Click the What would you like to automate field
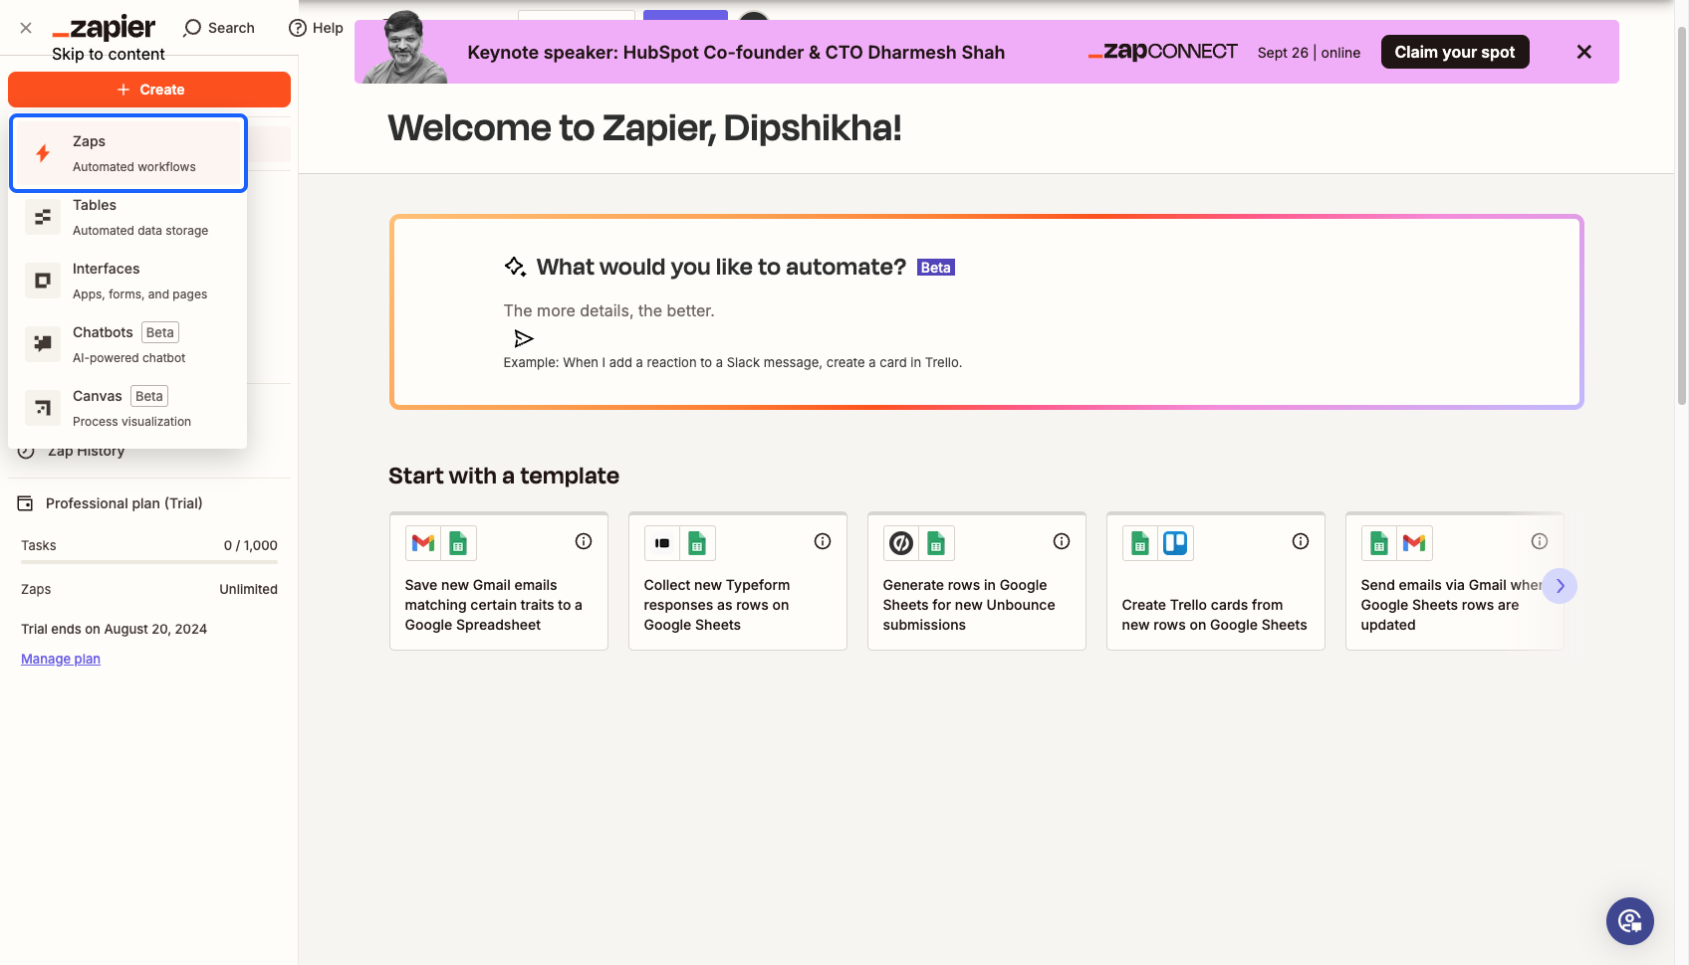The height and width of the screenshot is (965, 1689). [986, 310]
